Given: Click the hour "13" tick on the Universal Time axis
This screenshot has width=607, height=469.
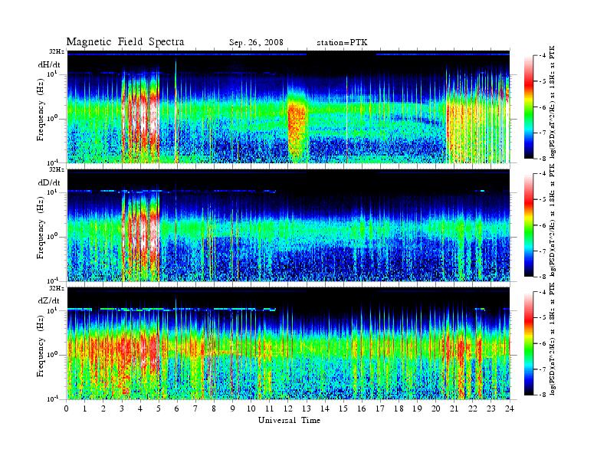Looking at the screenshot, I should 307,408.
